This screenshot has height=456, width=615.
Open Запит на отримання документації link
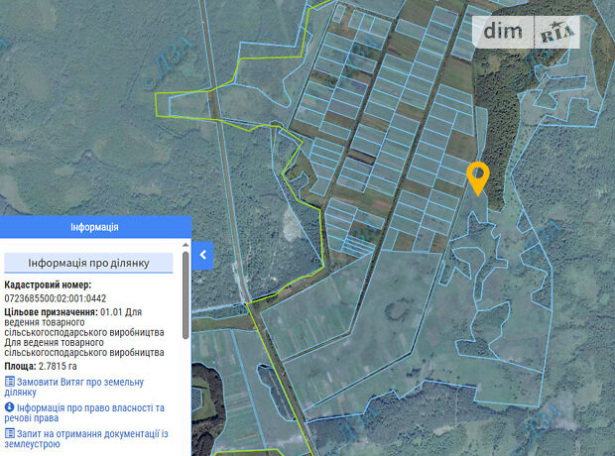pos(89,438)
